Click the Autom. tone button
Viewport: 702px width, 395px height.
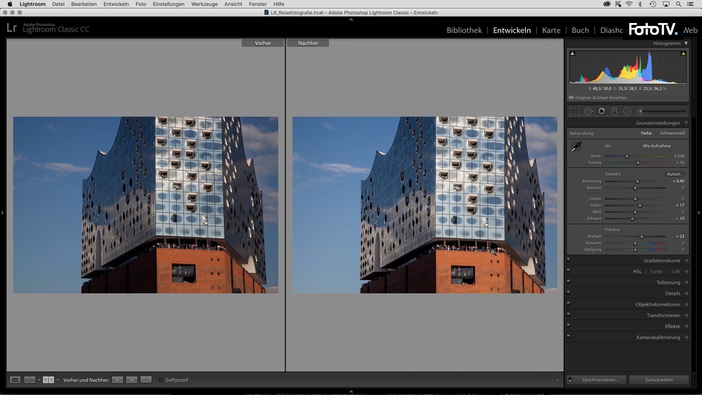(x=674, y=174)
